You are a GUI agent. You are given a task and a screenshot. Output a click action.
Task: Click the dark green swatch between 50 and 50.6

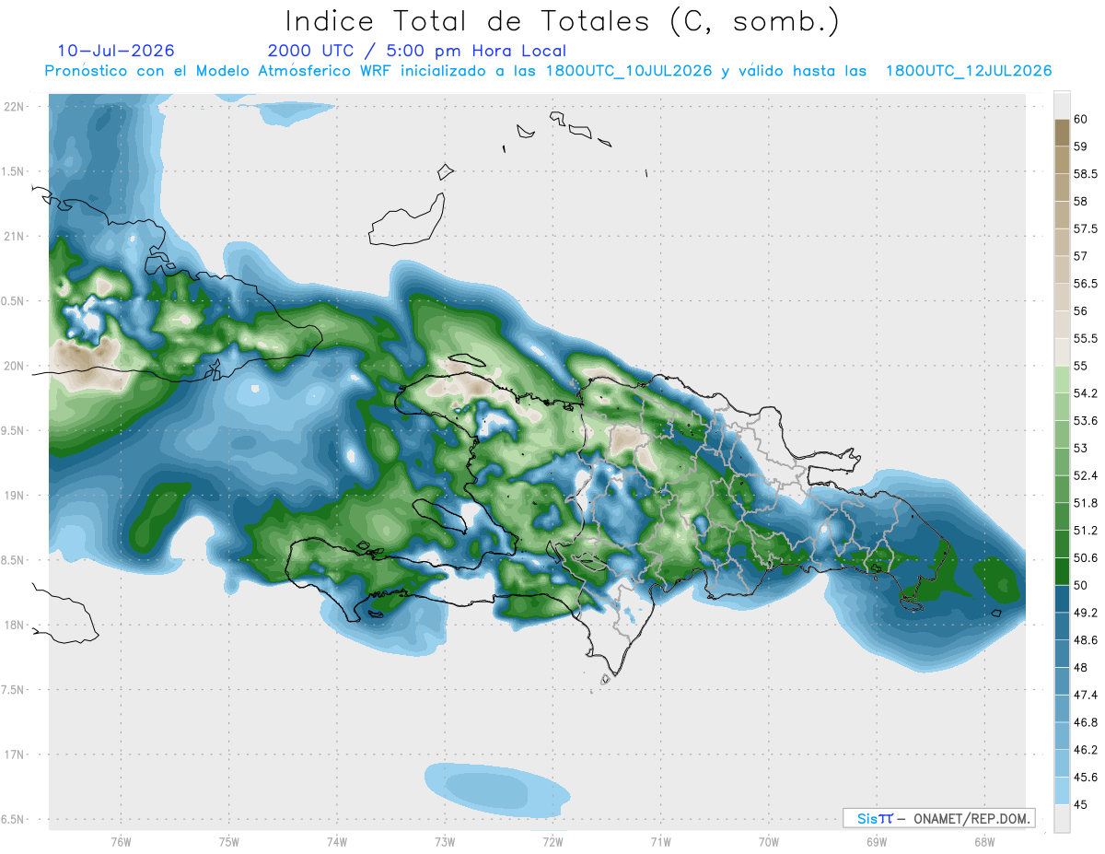(1062, 571)
